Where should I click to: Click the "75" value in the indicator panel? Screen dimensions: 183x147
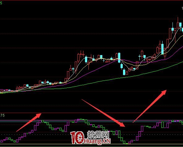point(2,115)
